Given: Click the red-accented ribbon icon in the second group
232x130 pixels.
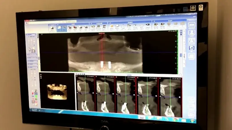Looking at the screenshot, I should (x=75, y=28).
